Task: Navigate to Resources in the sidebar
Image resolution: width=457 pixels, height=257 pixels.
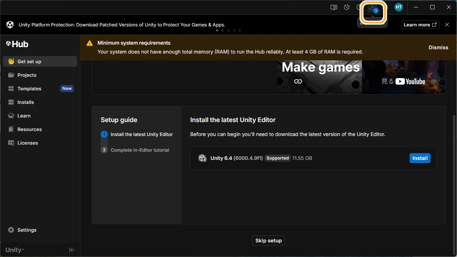Action: coord(40,129)
